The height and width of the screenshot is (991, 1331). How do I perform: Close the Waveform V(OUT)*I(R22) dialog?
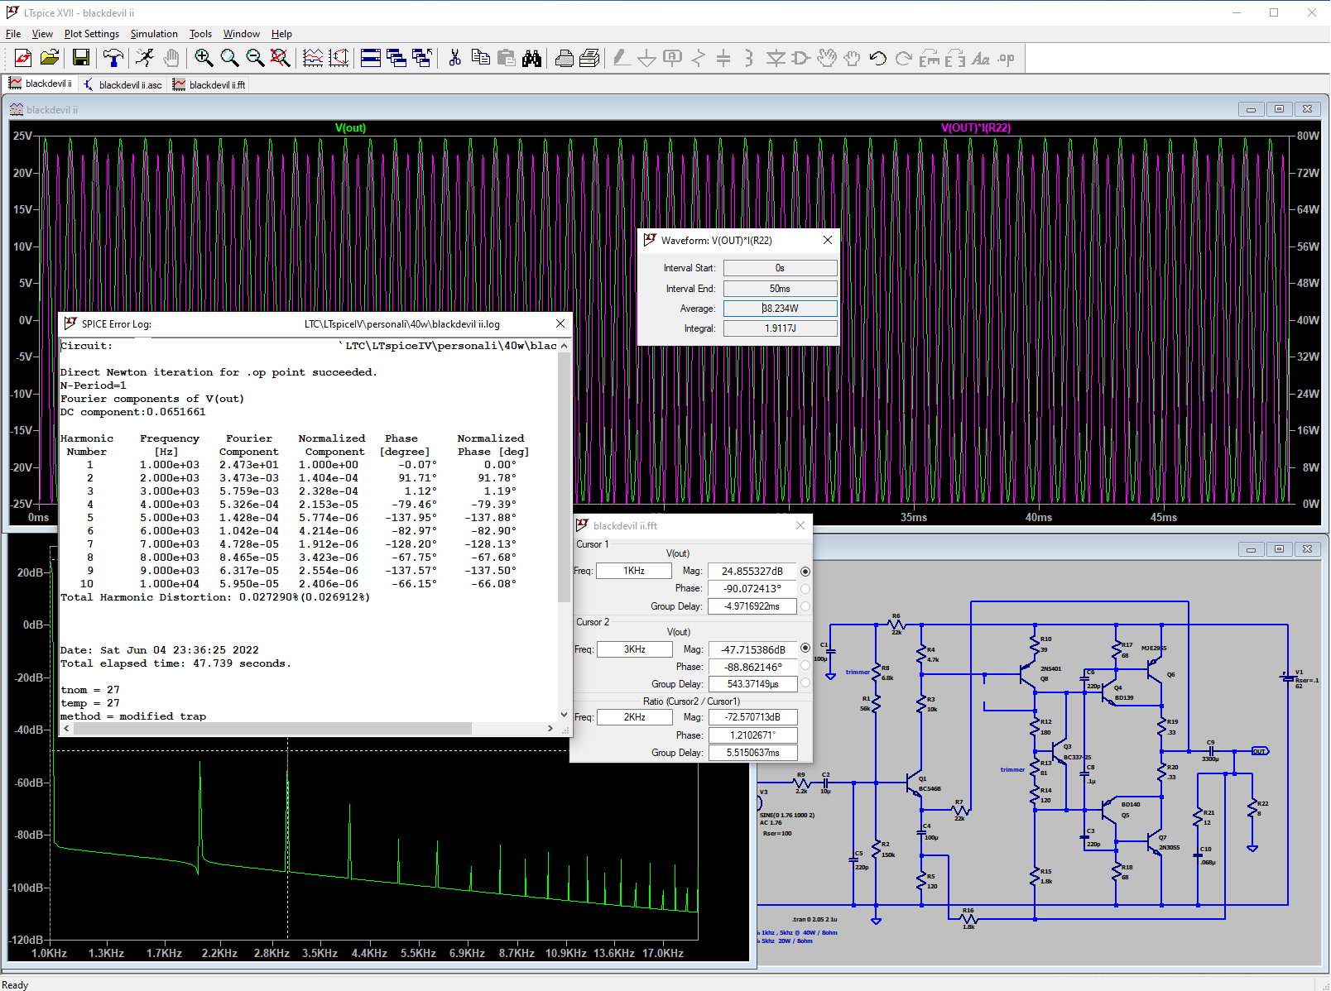(828, 240)
